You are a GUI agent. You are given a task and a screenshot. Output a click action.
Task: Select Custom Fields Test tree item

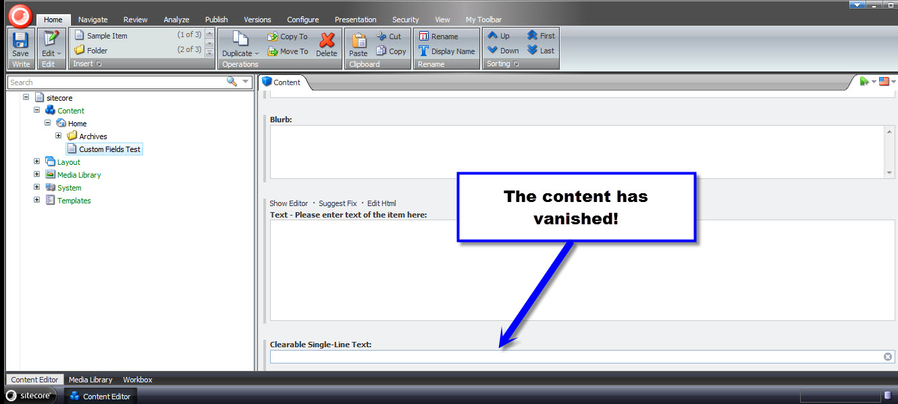(109, 149)
